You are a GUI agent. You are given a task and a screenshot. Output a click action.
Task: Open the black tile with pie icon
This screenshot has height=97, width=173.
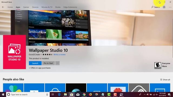point(76,88)
